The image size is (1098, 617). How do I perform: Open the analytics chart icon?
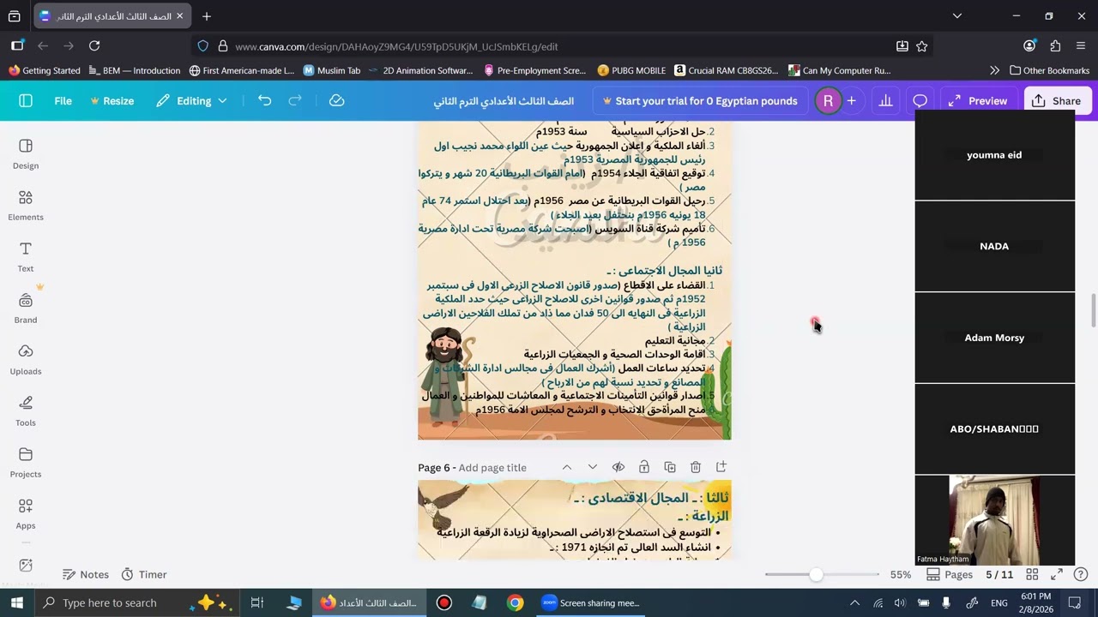885,101
